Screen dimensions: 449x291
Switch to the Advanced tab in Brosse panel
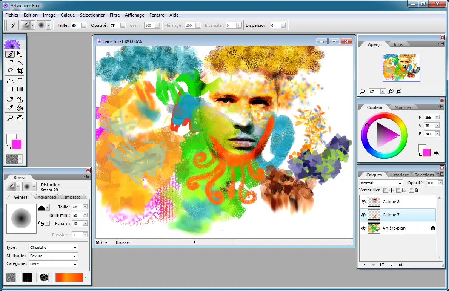point(47,197)
